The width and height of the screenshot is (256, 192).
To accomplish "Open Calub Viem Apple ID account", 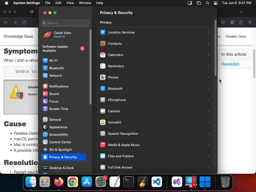I will [63, 34].
